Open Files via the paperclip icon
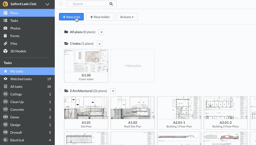Viewport: 256px width, 145px height. 5,44
